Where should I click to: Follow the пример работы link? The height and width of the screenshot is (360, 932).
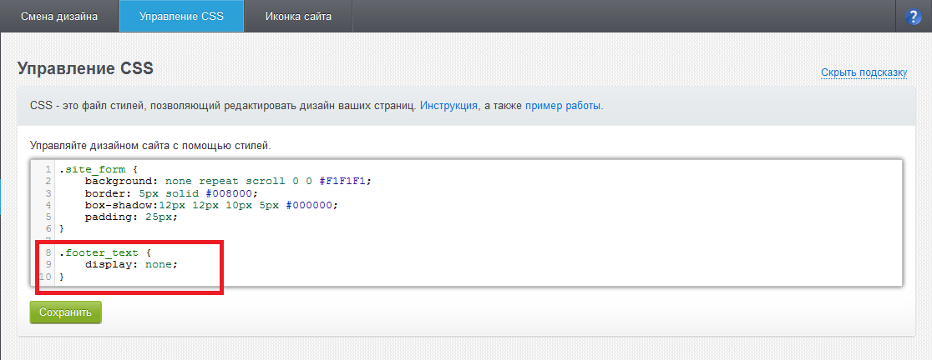tap(562, 106)
